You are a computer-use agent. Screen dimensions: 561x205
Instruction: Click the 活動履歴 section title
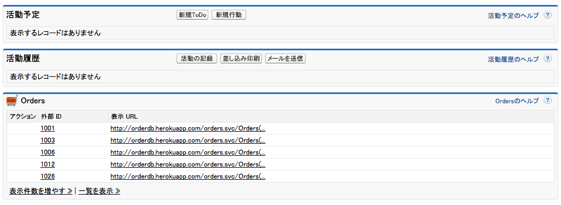[23, 58]
